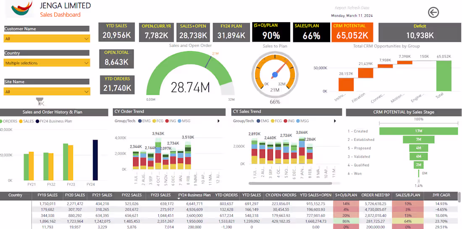Open the Country Multiple selections dropdown
This screenshot has width=462, height=229.
[47, 63]
